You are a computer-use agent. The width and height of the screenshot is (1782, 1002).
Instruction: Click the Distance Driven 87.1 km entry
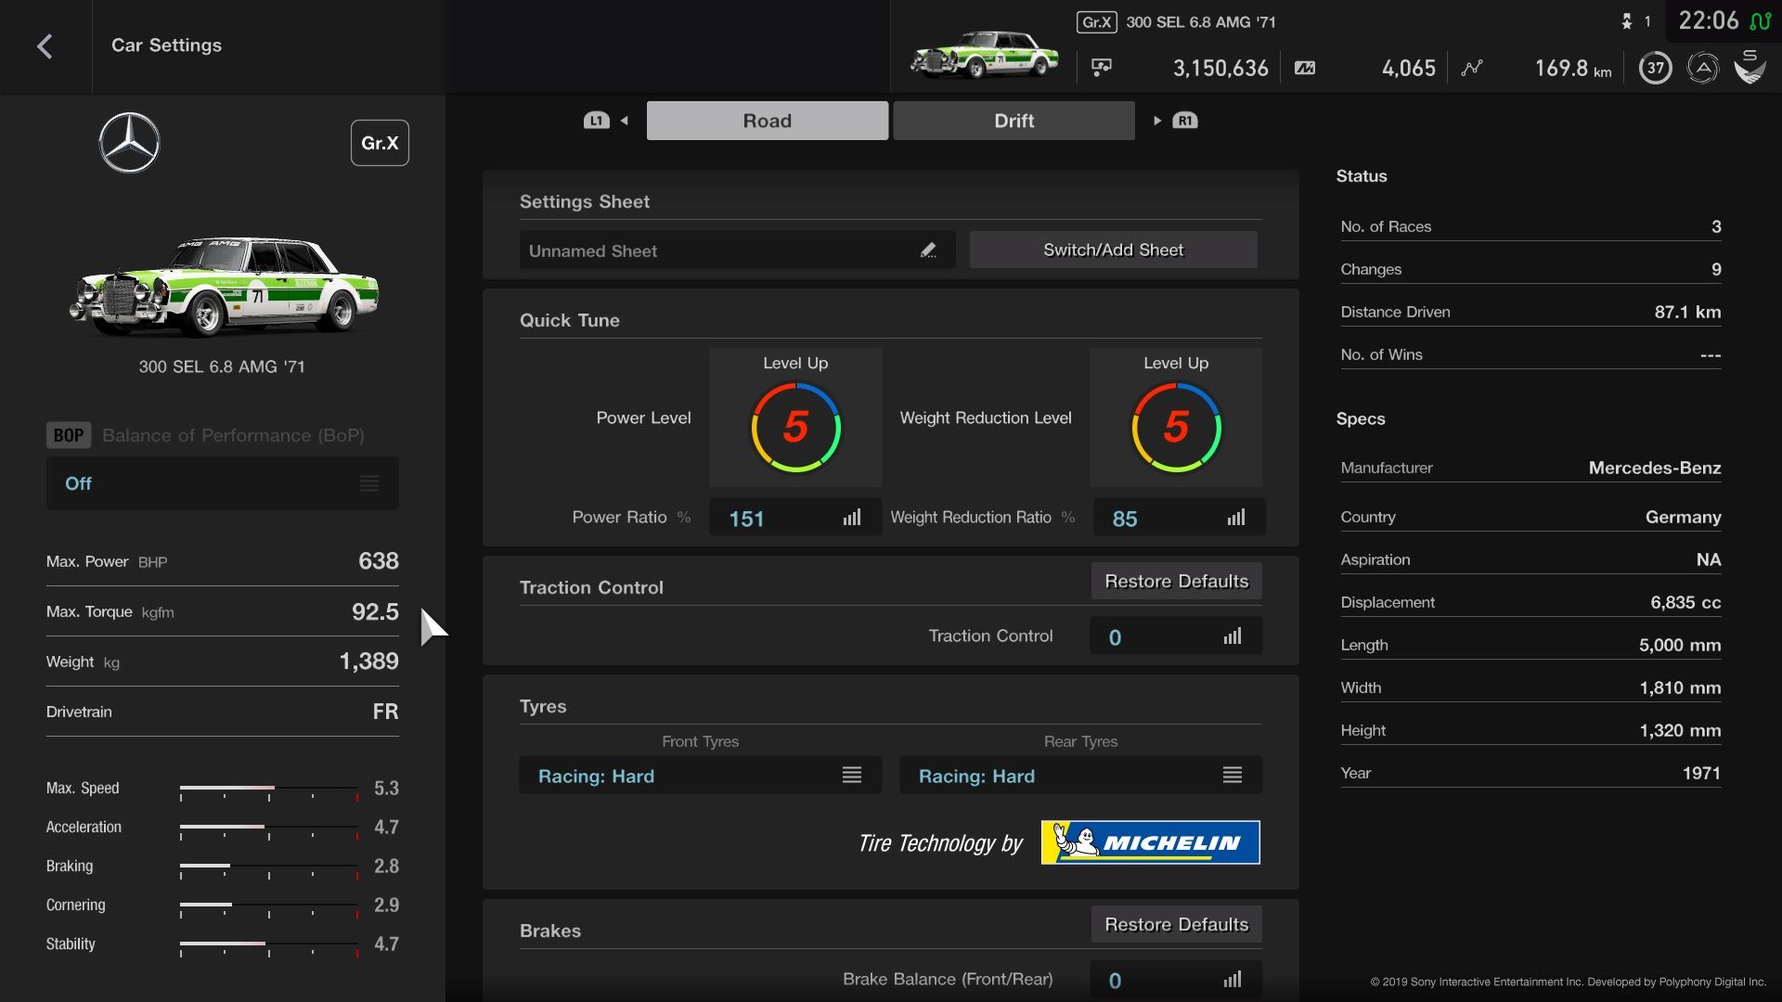pos(1530,312)
